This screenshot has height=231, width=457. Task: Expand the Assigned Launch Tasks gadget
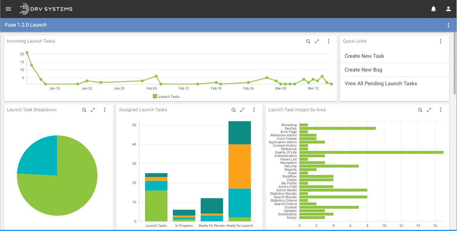pos(242,110)
